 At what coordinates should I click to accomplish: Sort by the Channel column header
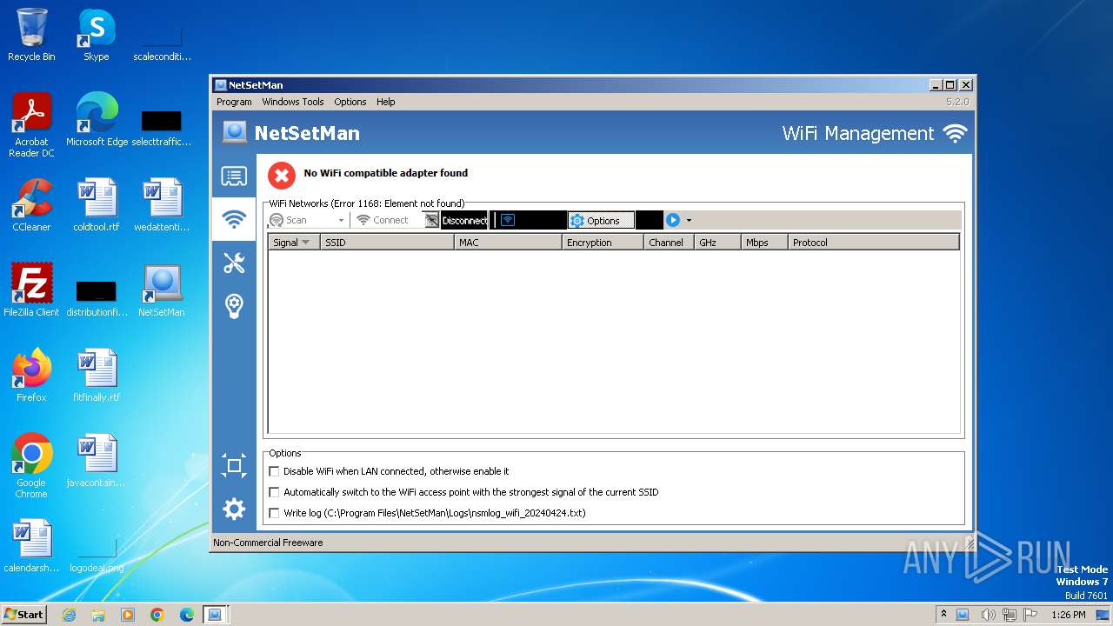point(670,243)
